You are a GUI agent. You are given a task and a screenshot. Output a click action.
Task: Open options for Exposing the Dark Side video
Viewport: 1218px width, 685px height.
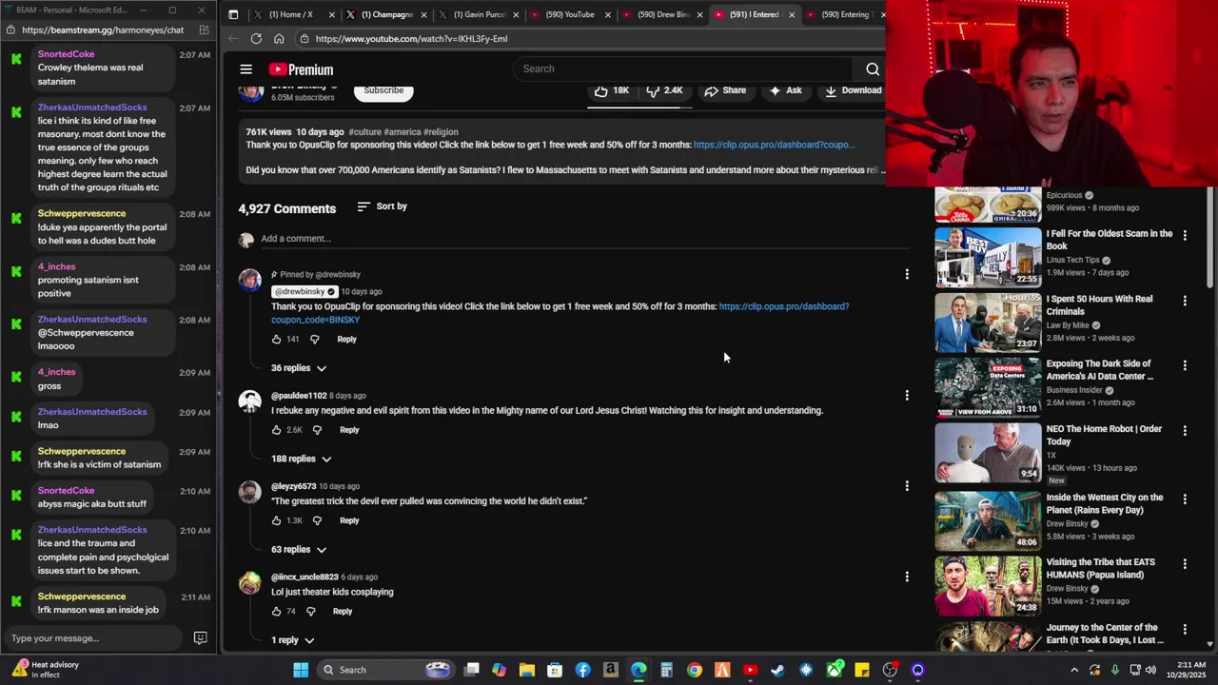point(1185,365)
